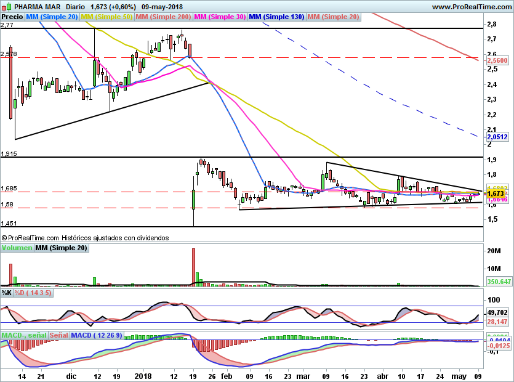514x382 pixels.
Task: Open the yellow MM (Simple 50) label
Action: pyautogui.click(x=106, y=17)
